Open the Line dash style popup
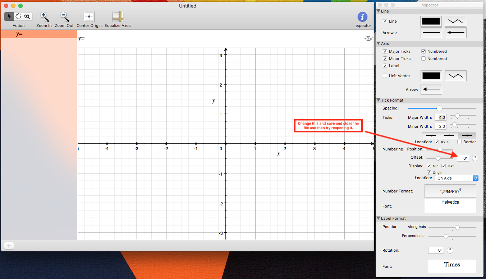Viewport: 486px width, 279px height. coord(455,21)
